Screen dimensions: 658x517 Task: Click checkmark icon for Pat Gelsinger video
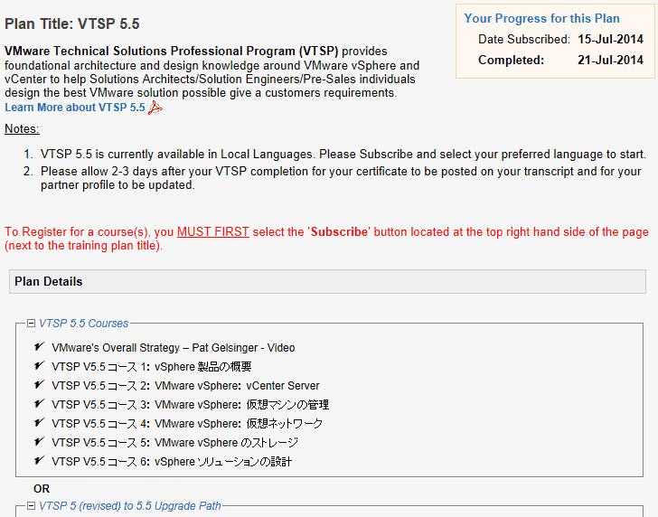coord(40,347)
